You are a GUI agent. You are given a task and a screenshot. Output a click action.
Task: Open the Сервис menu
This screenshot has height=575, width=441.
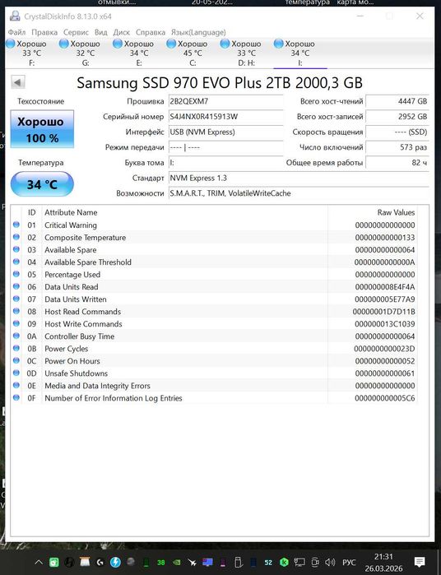76,32
